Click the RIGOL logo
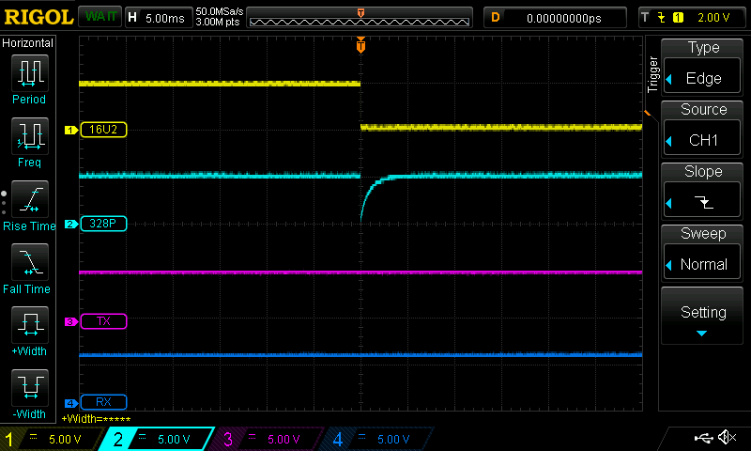Screen dimensions: 751x451 click(x=38, y=17)
